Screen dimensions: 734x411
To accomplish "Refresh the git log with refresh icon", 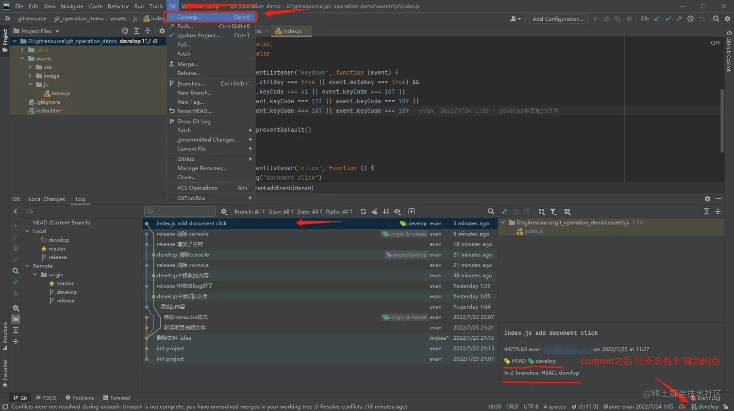I will click(363, 212).
